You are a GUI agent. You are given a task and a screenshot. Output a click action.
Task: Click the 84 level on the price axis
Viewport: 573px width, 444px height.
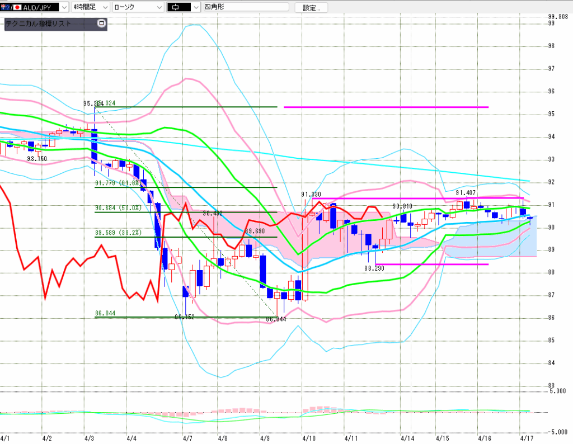pos(551,362)
